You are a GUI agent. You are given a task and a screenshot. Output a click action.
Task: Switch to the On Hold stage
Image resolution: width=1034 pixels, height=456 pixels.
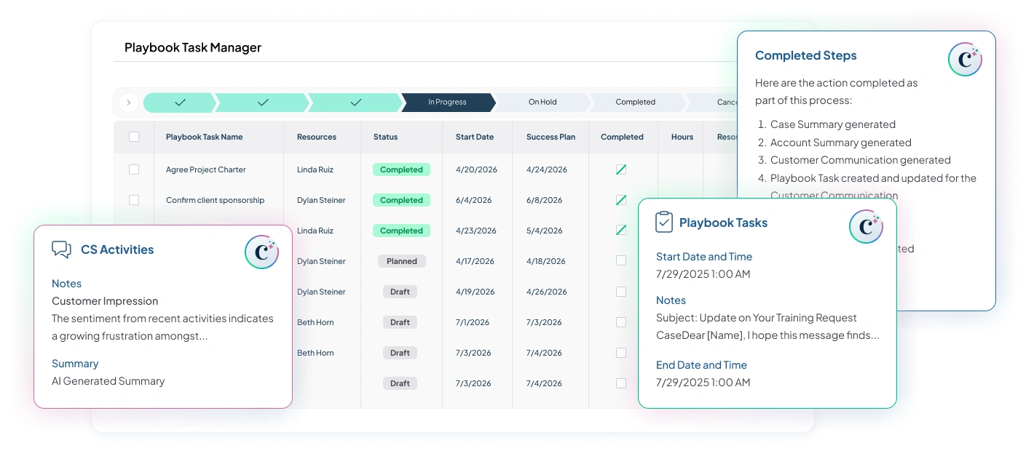542,103
